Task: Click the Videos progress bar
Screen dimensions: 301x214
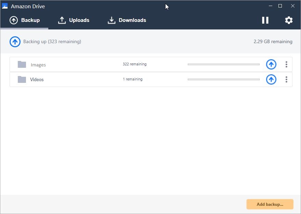Action: click(223, 79)
